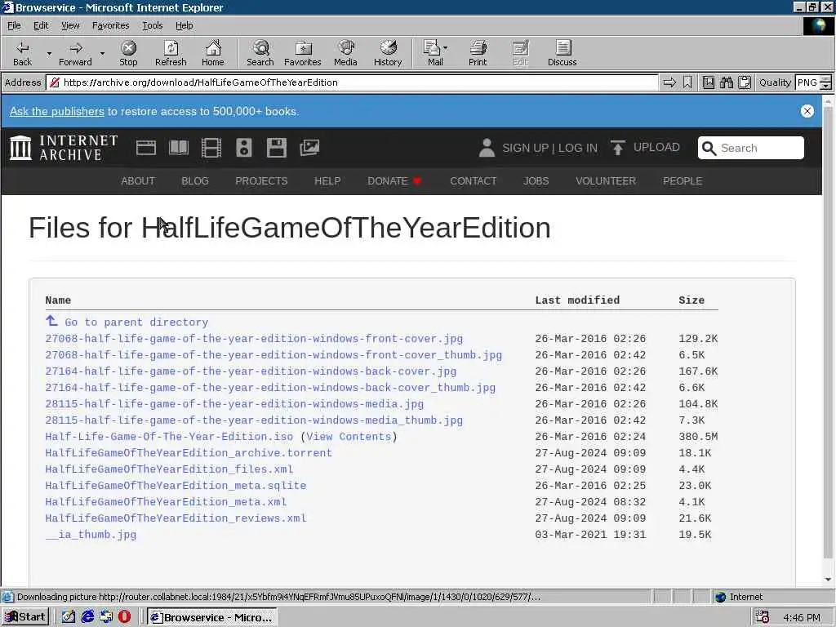Click the Ask the publishers link
The width and height of the screenshot is (836, 627).
(57, 111)
